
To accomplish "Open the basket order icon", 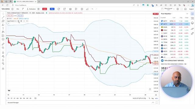I will coord(70,9).
